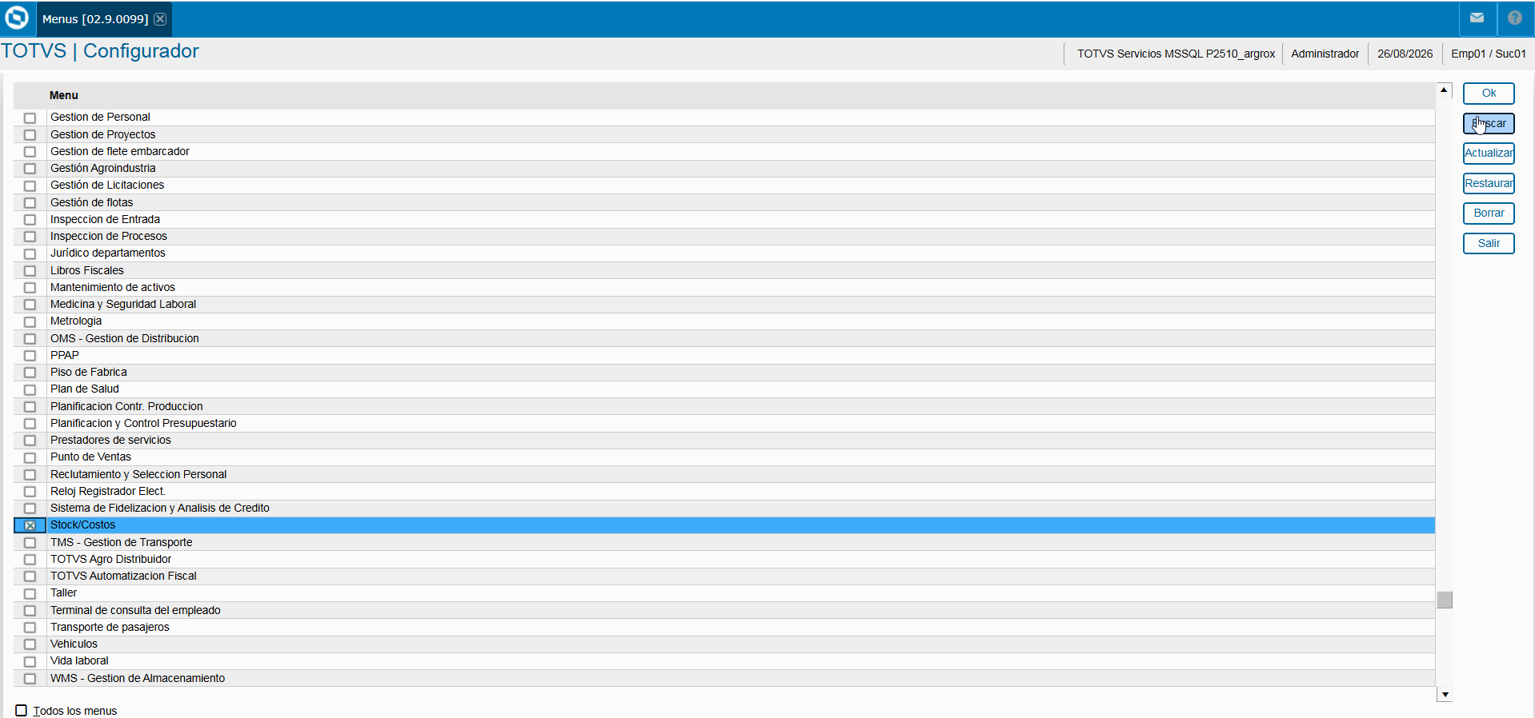Select the Piso de Fabrica row text
The width and height of the screenshot is (1535, 718).
89,372
